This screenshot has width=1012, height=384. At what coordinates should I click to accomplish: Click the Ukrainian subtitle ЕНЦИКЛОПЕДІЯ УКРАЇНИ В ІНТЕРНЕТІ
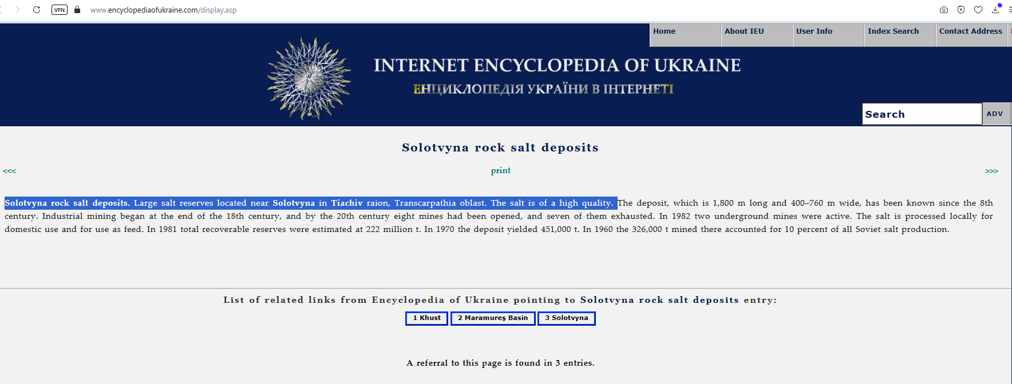543,89
